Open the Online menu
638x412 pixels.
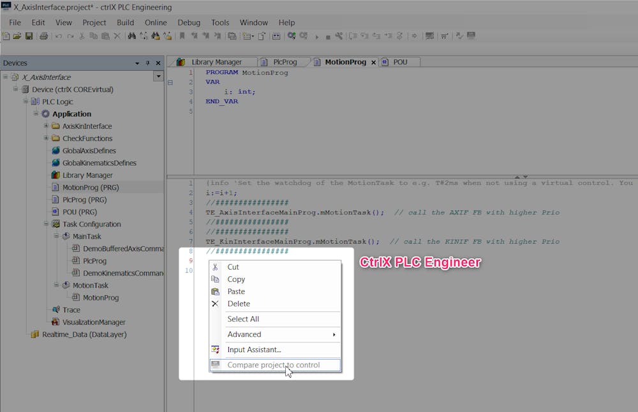coord(156,22)
